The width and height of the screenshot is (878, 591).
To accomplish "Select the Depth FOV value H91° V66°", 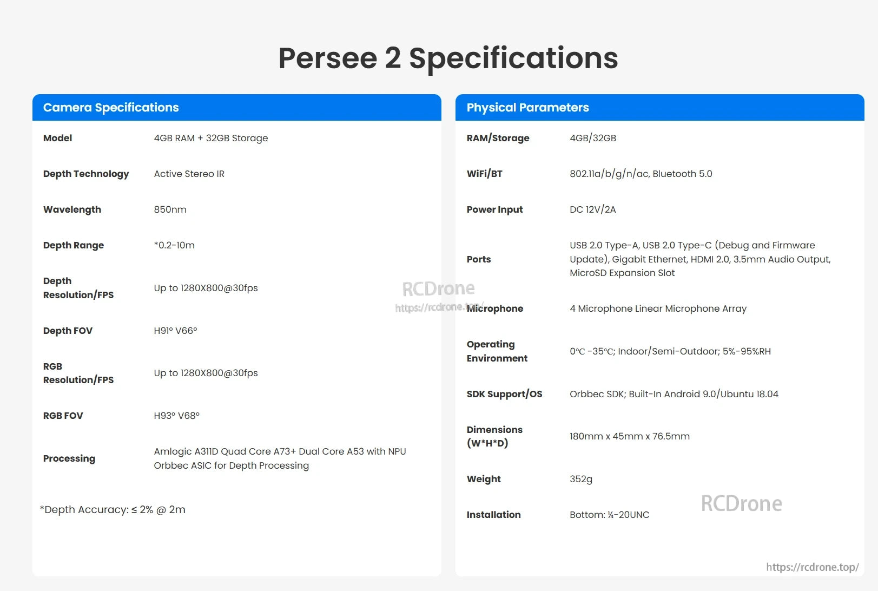I will (x=175, y=331).
